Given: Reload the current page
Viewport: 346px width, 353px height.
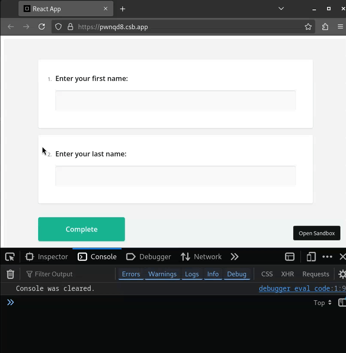Looking at the screenshot, I should (42, 27).
